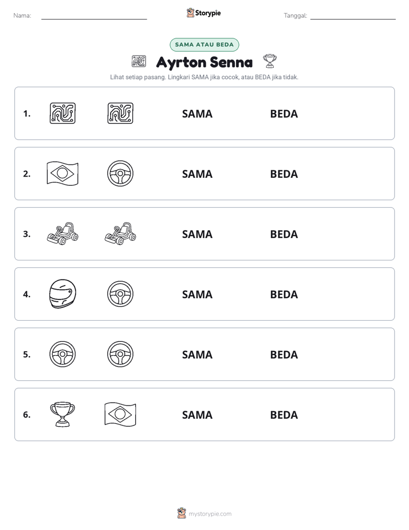Mark SAMA for question 5
Screen dimensions: 409x530
[x=197, y=354]
